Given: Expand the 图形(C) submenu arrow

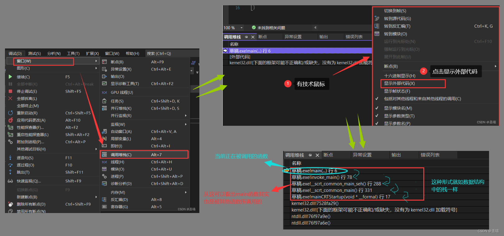Looking at the screenshot, I should click(96, 68).
